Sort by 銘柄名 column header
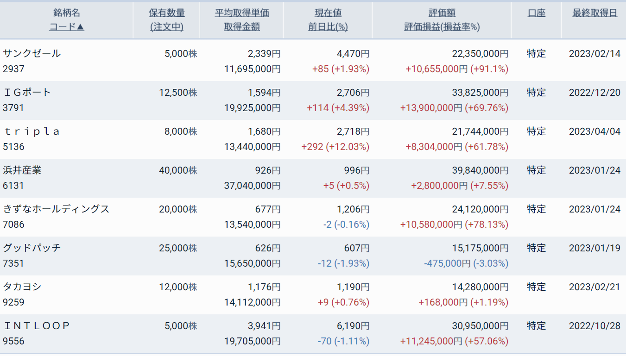 [x=67, y=13]
